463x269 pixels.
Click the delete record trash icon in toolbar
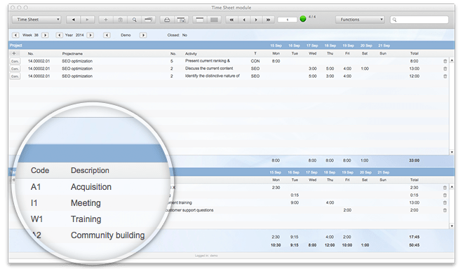tap(120, 20)
